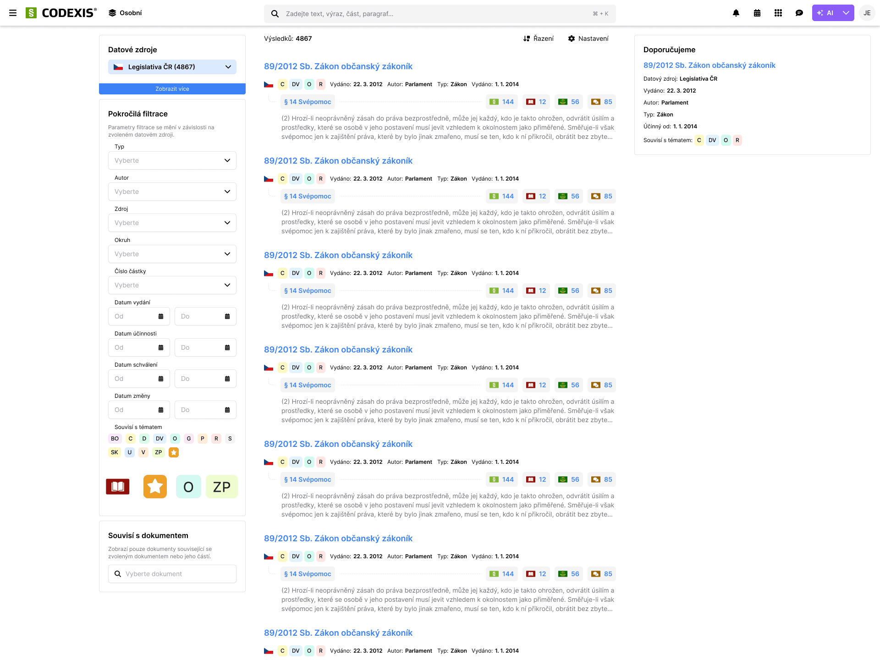Switch the Osobní workspace
This screenshot has width=880, height=660.
coord(125,13)
